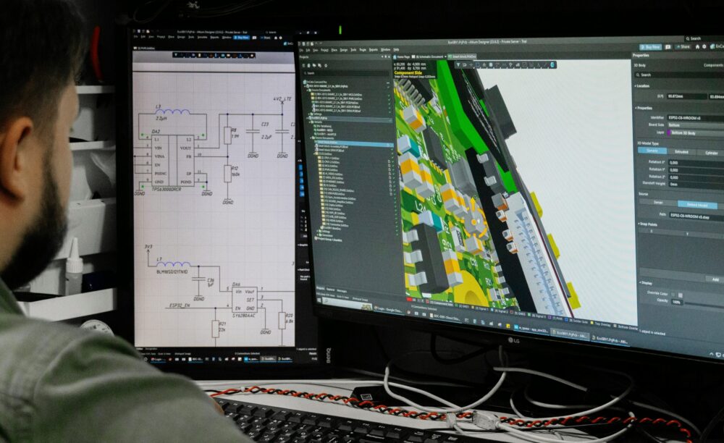Click the selection rectangle icon in active bar
The width and height of the screenshot is (724, 443).
pyautogui.click(x=477, y=65)
